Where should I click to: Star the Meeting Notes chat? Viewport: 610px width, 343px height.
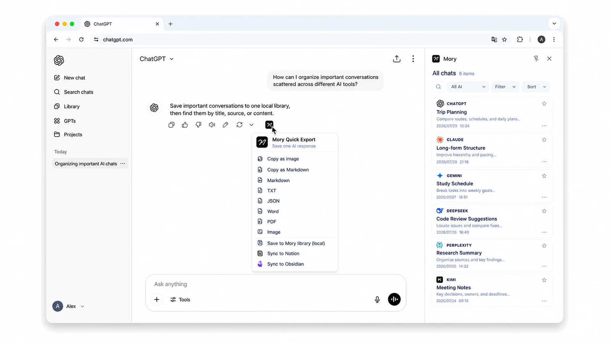point(544,280)
